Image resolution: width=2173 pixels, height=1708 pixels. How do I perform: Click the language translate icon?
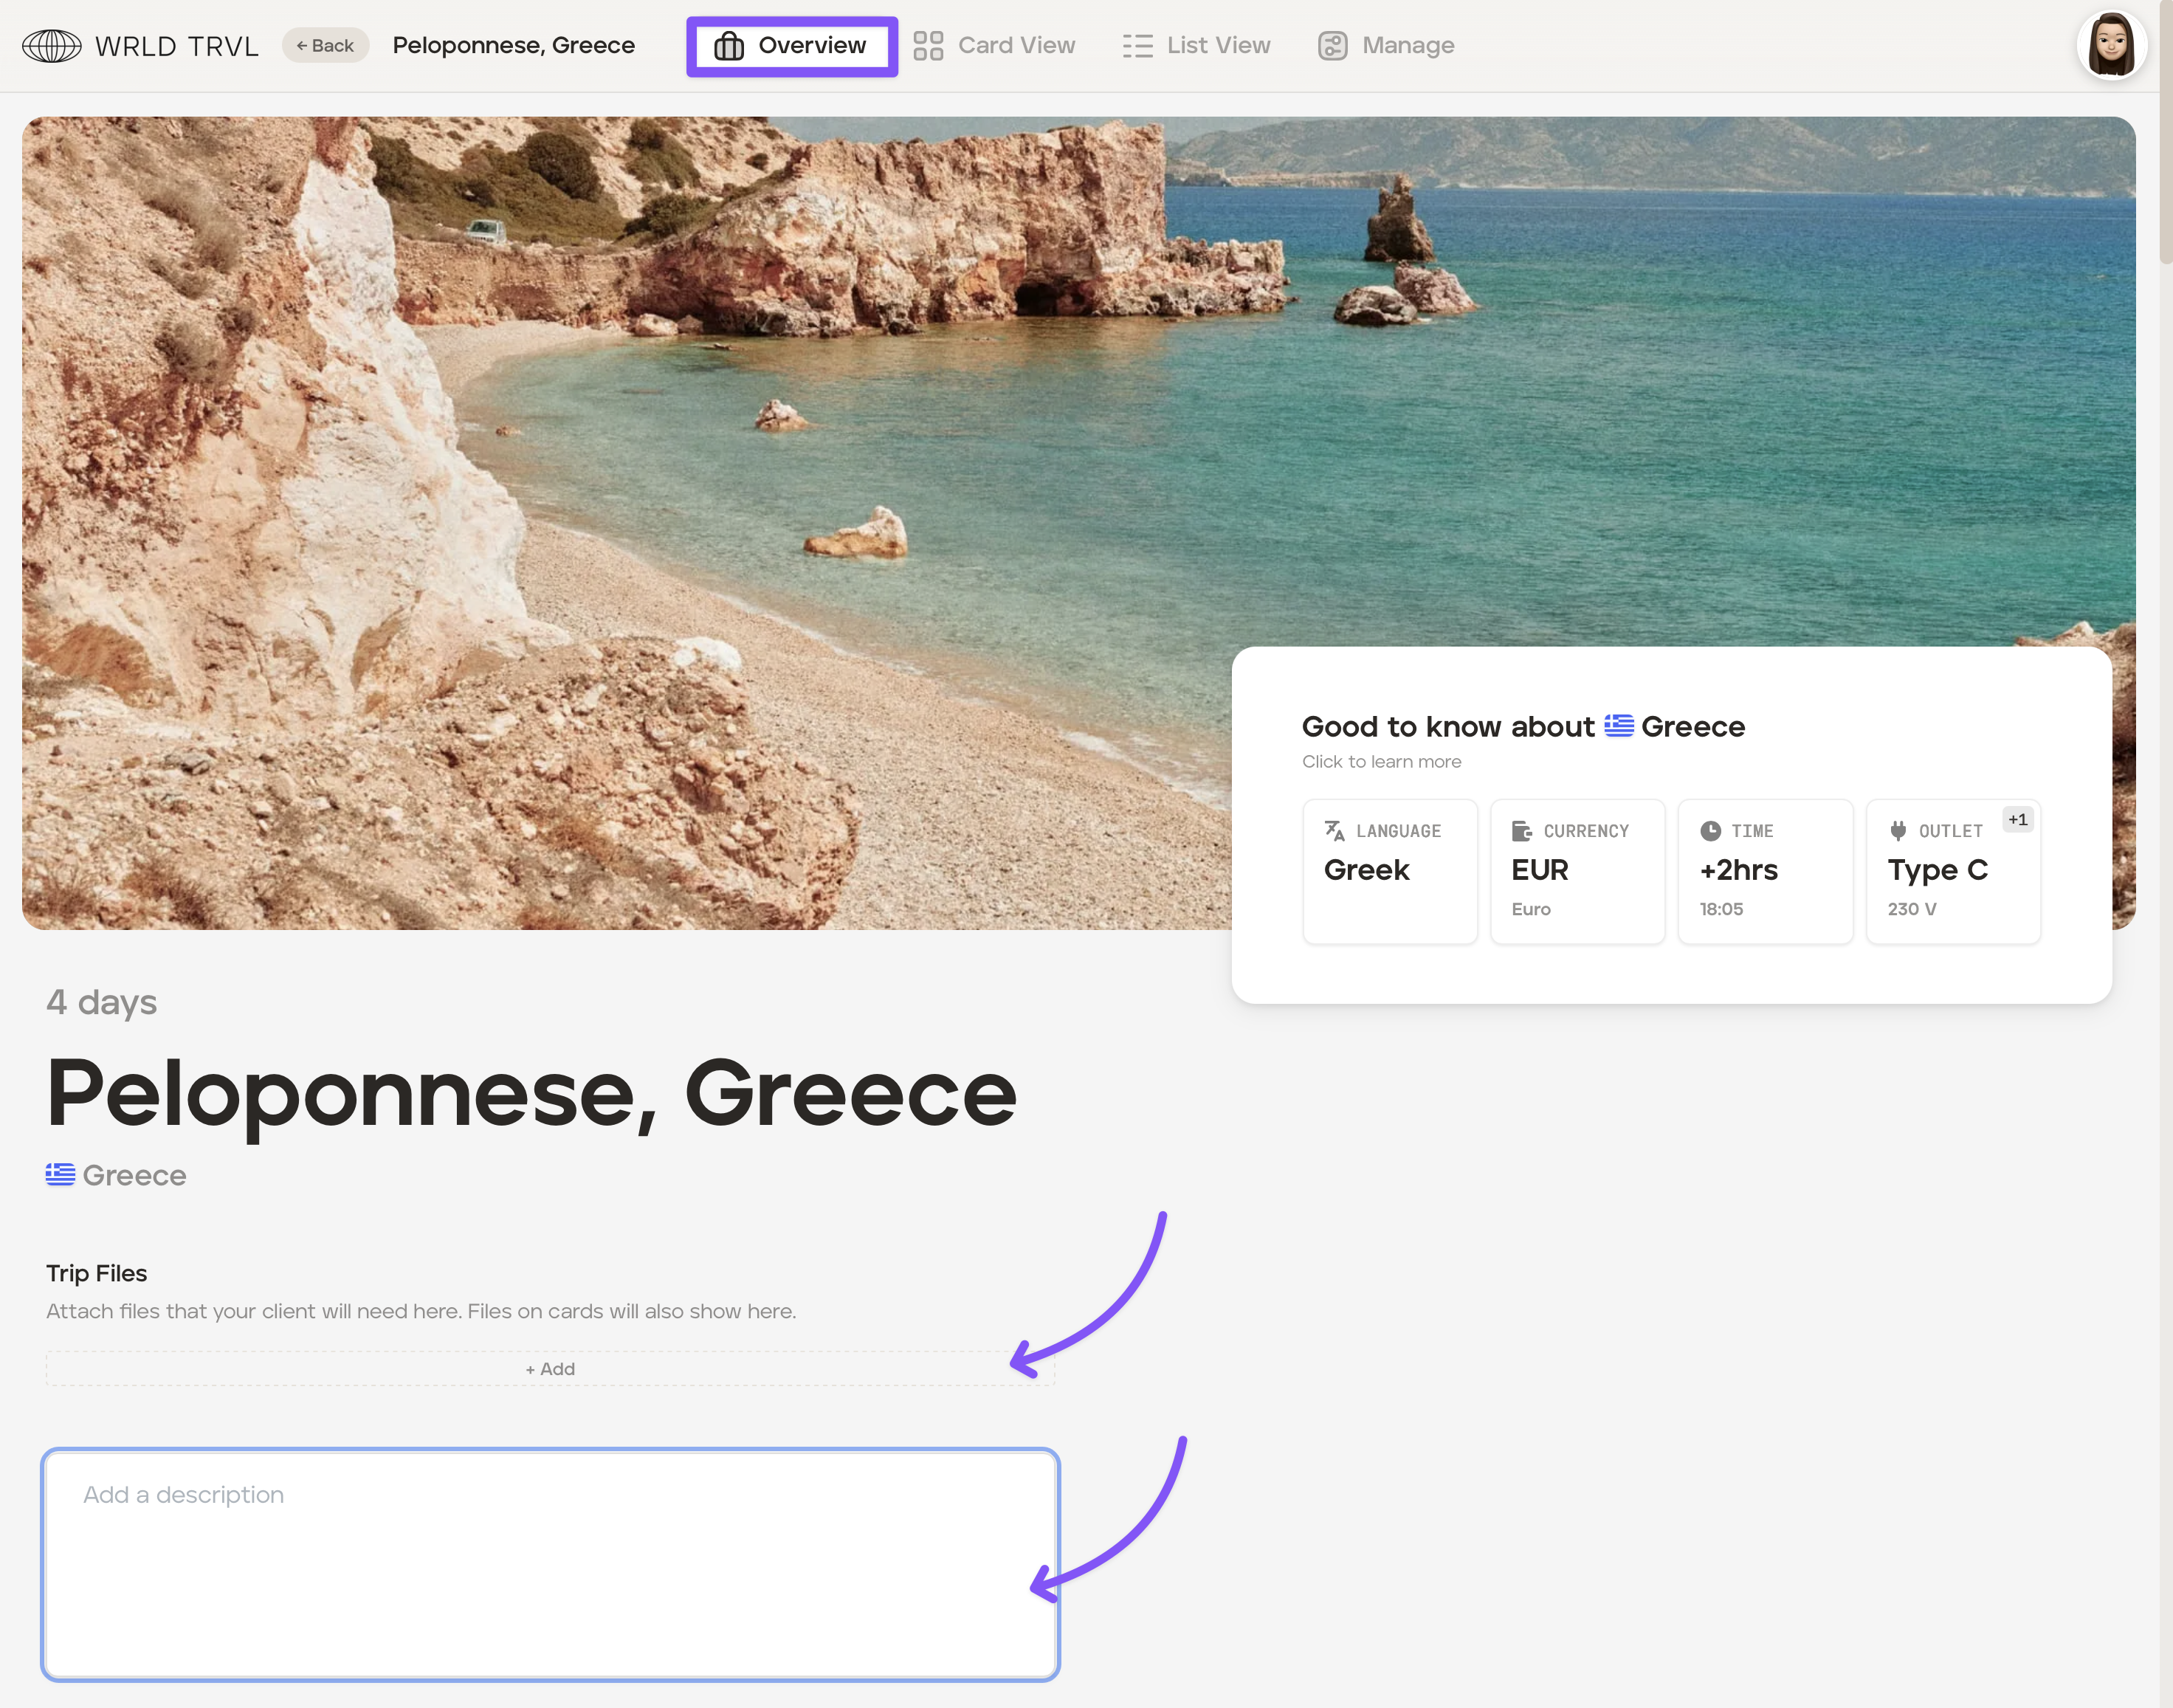1334,830
